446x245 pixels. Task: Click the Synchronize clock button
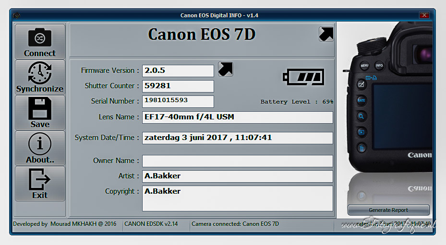(40, 77)
